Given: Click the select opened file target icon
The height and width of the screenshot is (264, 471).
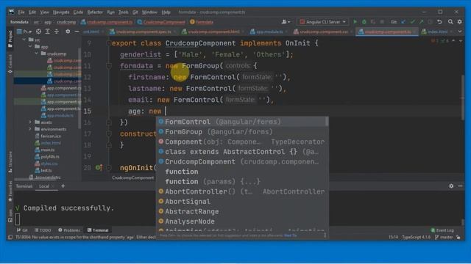Looking at the screenshot, I should pos(38,32).
